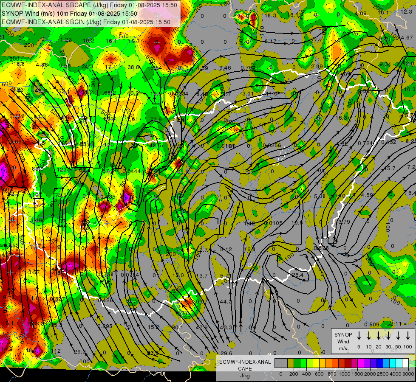Click the 6000 tick on CAPE scale
Image resolution: width=416 pixels, height=382 pixels.
pos(408,374)
